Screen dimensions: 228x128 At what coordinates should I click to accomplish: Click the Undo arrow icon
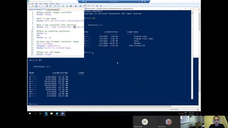point(55,6)
